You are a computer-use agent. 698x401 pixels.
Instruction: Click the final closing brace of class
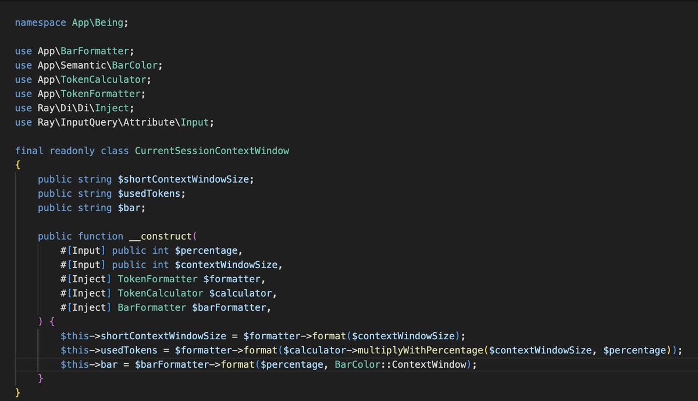17,393
